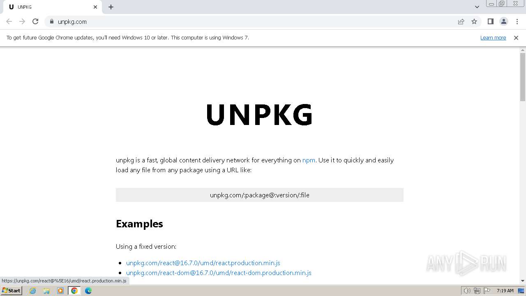The image size is (526, 296).
Task: Go back to the previous page
Action: coord(9,21)
